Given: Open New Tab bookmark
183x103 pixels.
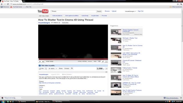Looking at the screenshot, I should click(27, 7).
